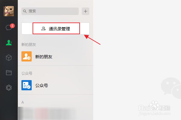Click the plus button beside search
This screenshot has width=181, height=120.
pyautogui.click(x=86, y=11)
